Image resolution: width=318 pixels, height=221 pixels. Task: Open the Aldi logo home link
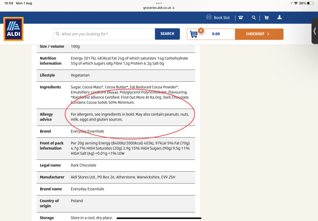point(13,29)
